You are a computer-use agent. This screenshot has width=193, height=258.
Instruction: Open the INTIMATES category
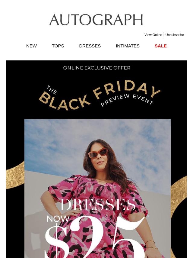(128, 46)
